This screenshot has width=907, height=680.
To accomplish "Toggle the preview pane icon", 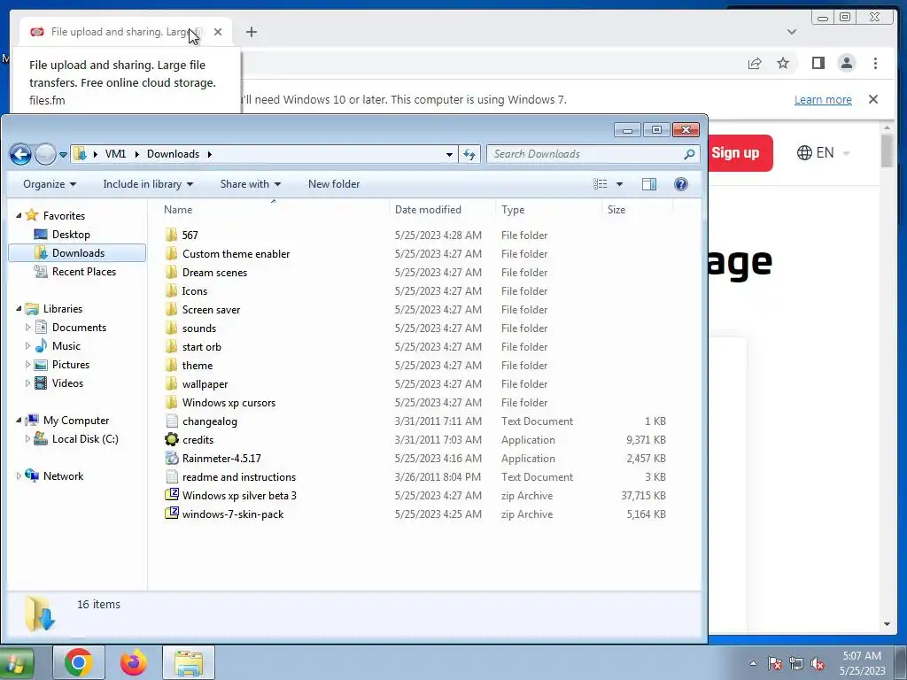I will 649,184.
